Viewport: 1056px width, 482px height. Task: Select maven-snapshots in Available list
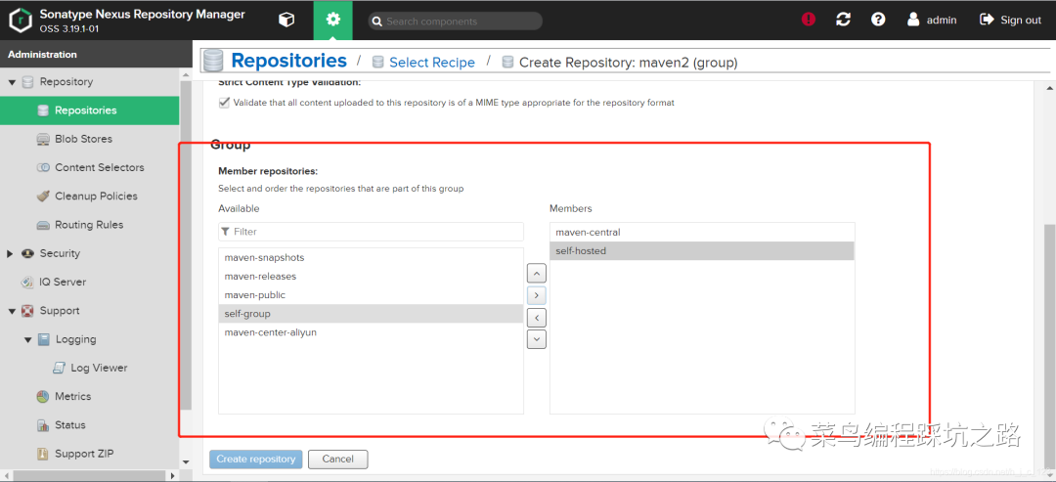tap(372, 258)
